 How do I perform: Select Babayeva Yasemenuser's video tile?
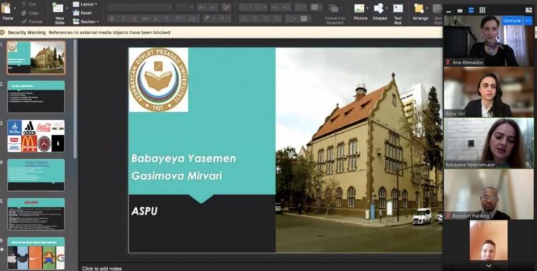click(x=489, y=143)
